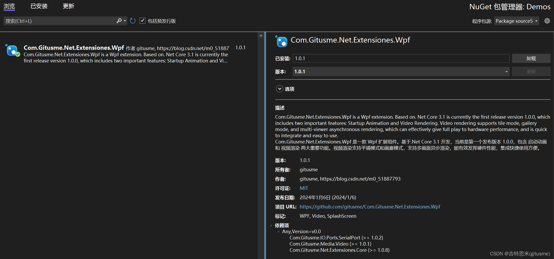Collapse the dependencies section triangle
Viewport: 554px width, 259px height.
point(271,225)
